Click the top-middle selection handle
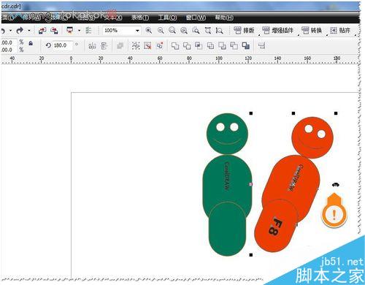Viewport: 365px width, 285px height. [x=293, y=113]
